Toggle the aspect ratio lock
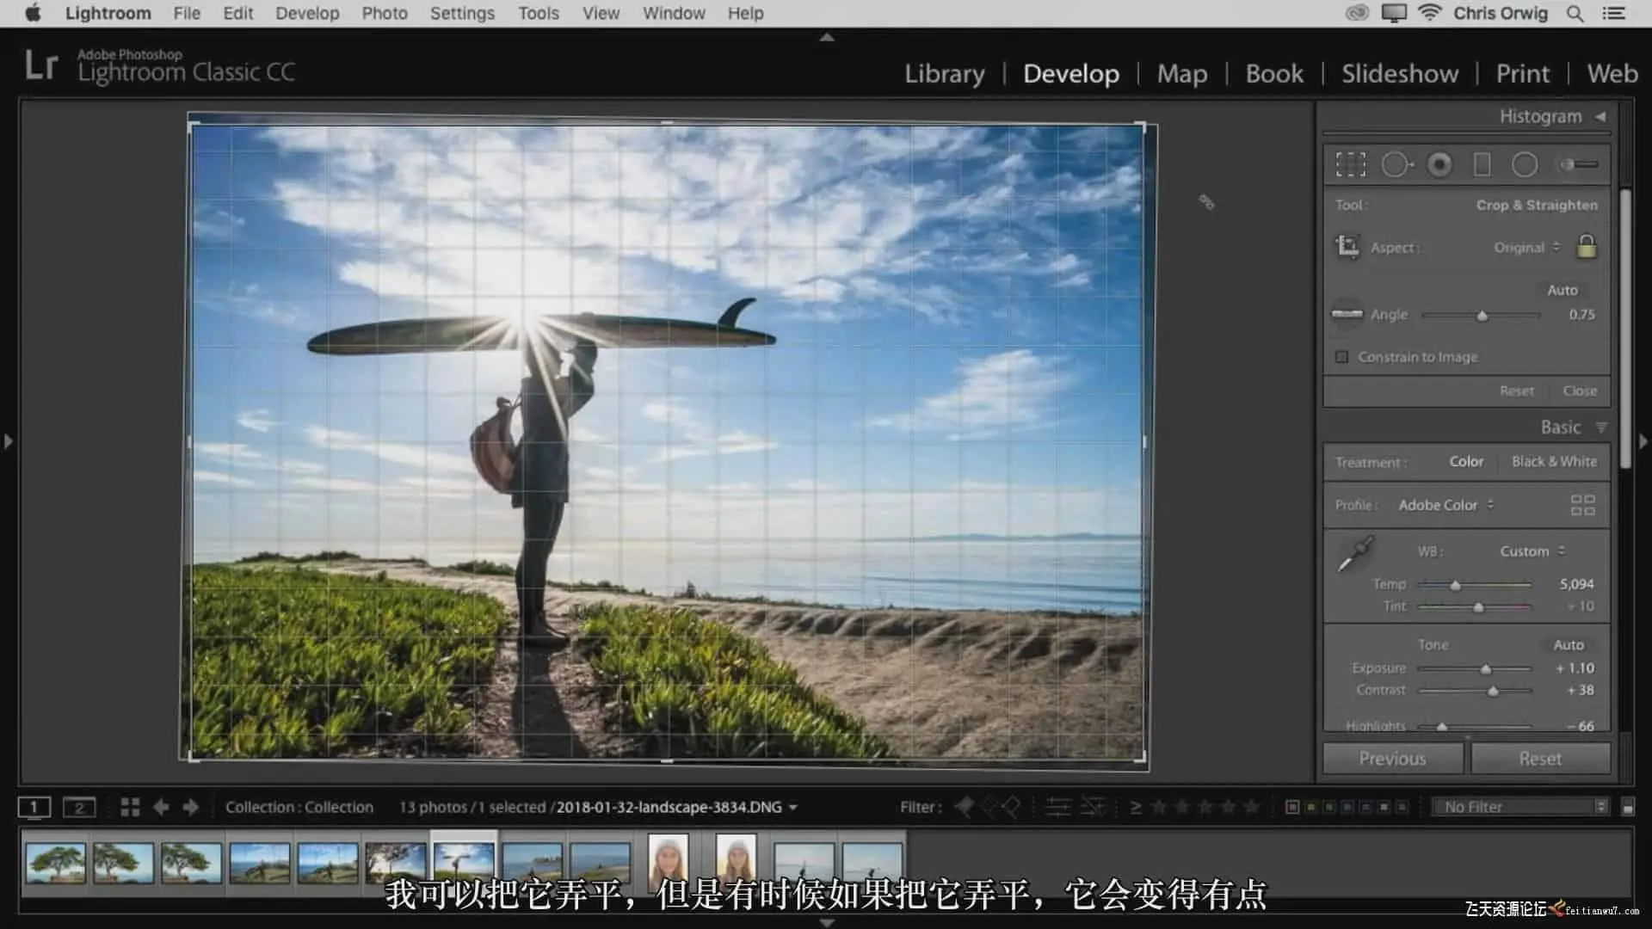 (1586, 247)
